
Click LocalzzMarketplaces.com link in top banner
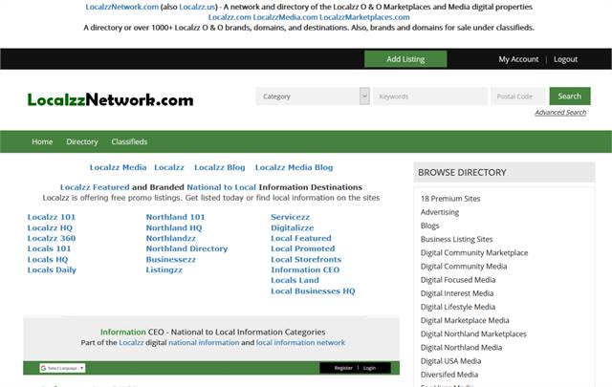click(364, 17)
